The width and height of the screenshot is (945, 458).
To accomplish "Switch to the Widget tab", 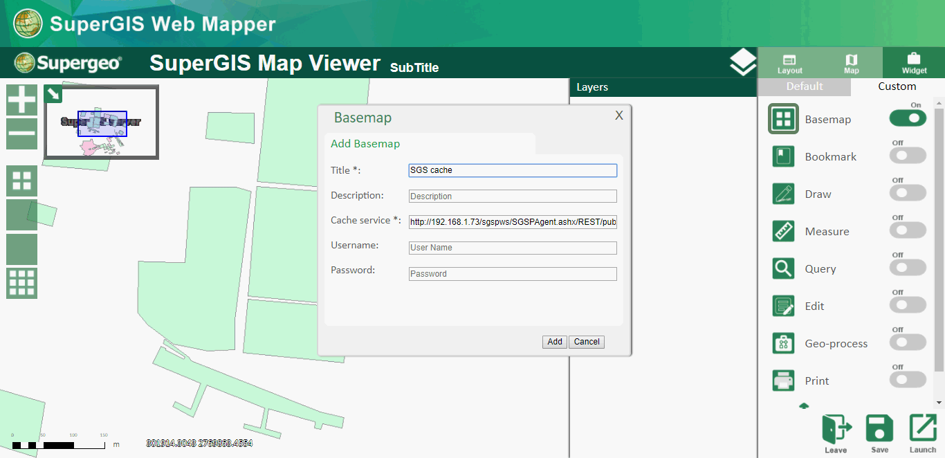I will coord(914,63).
